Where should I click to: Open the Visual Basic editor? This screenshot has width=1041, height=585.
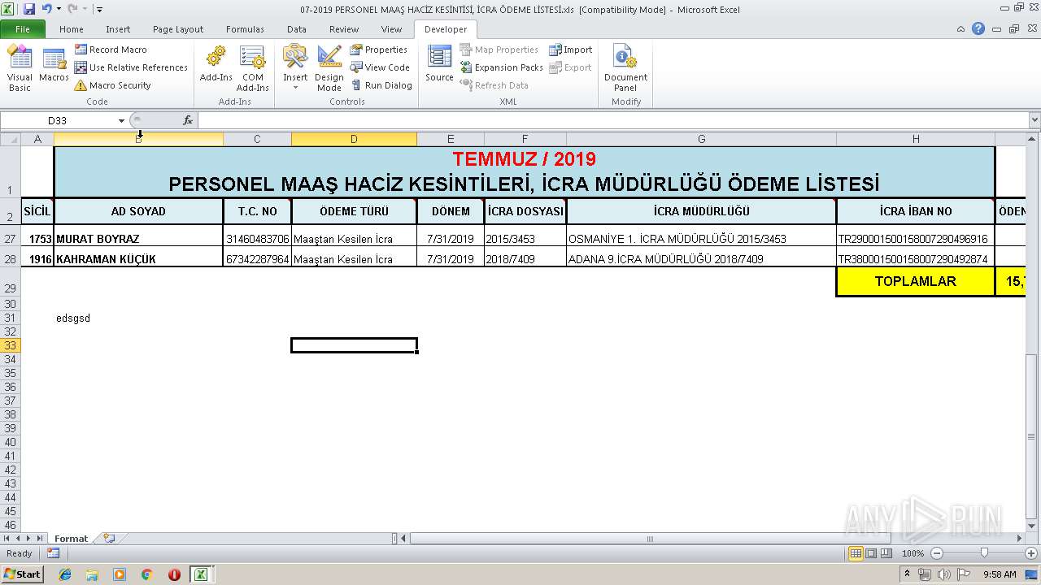[20, 68]
